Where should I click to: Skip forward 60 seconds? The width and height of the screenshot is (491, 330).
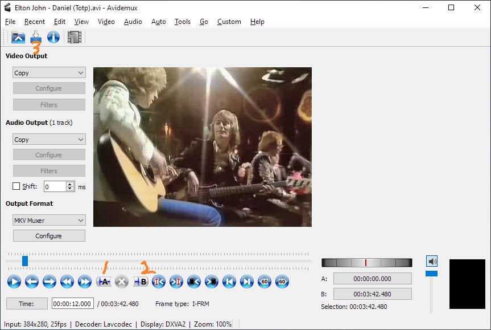pos(282,282)
